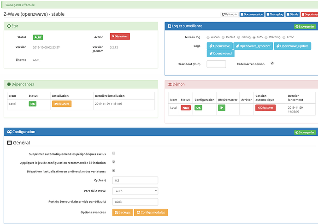This screenshot has width=318, height=224.
Task: Toggle Appliquer le jeu de configuration recommandée
Action: pos(113,162)
